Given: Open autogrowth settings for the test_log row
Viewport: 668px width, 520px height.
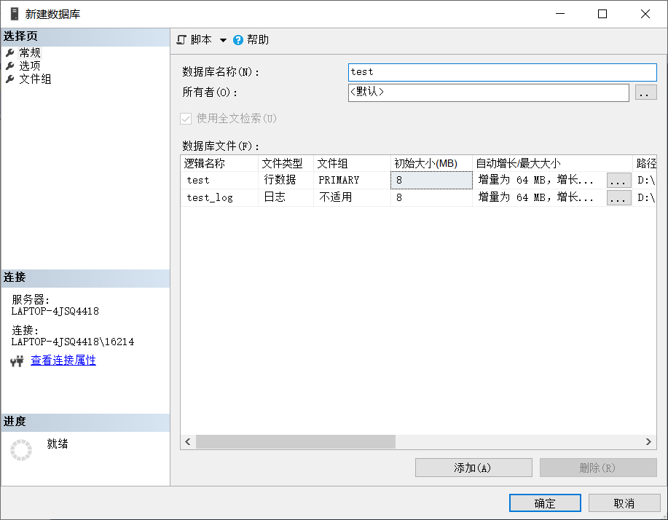Looking at the screenshot, I should pyautogui.click(x=618, y=197).
